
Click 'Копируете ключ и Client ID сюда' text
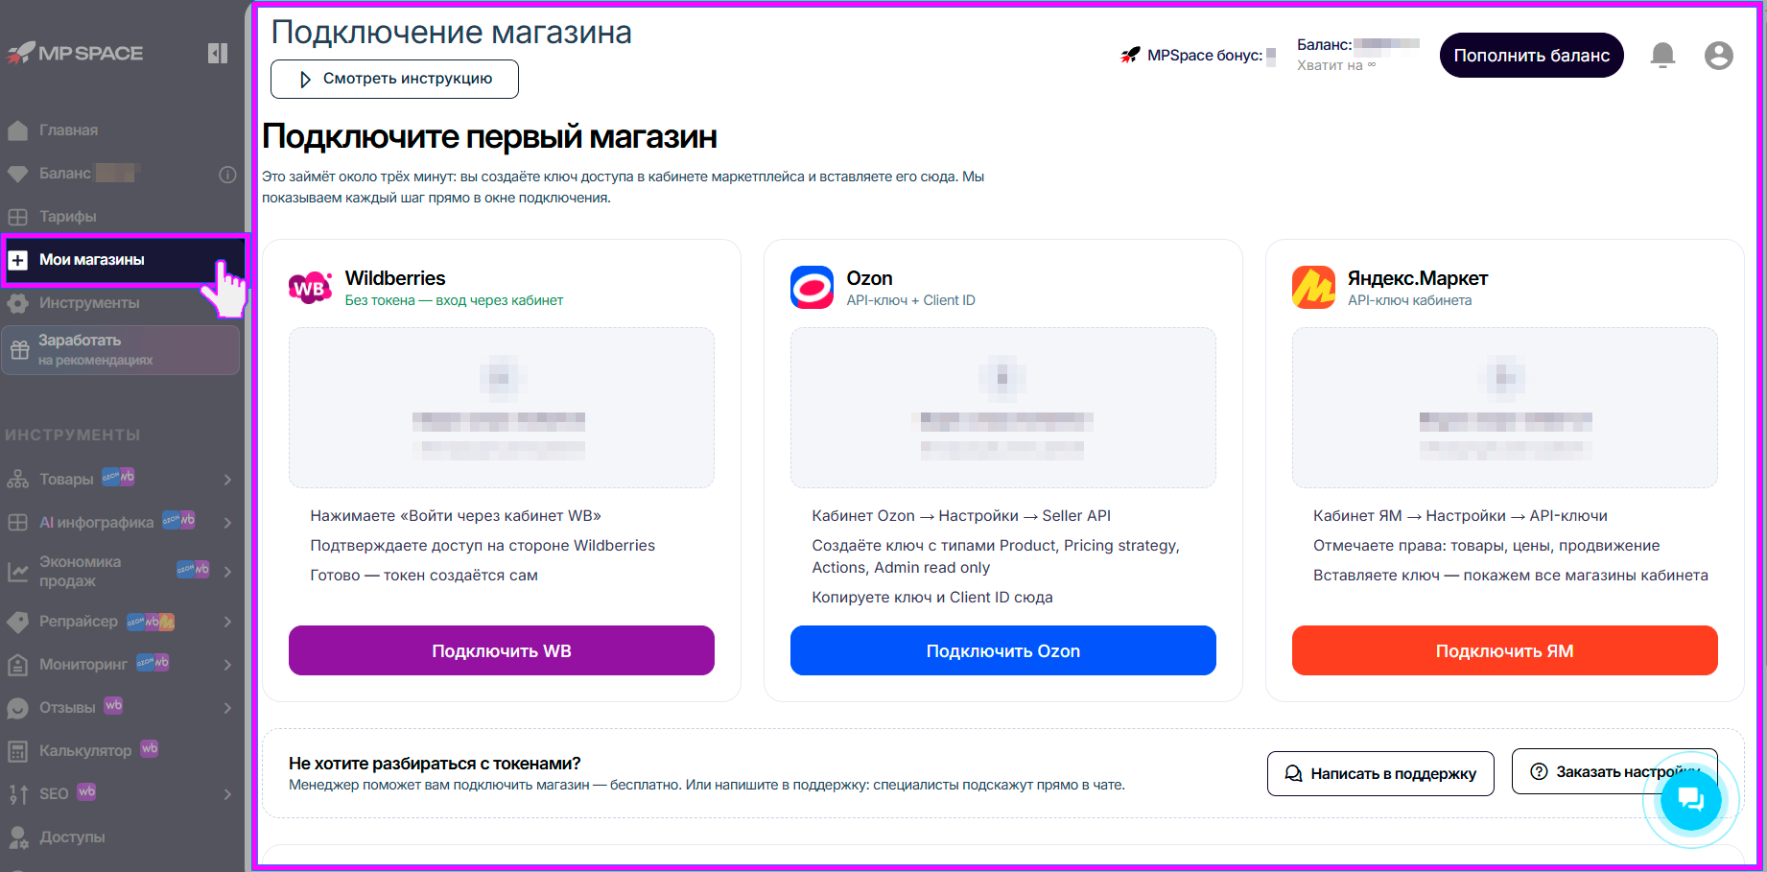tap(932, 598)
